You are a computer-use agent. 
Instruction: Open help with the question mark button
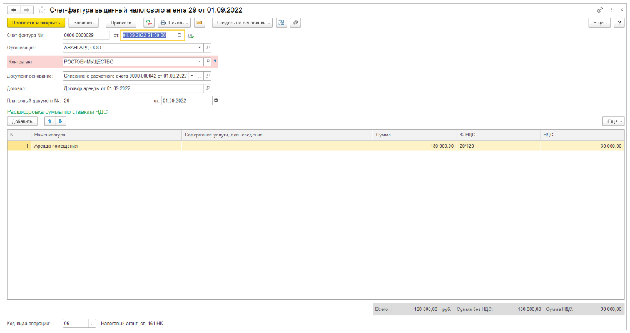click(x=619, y=23)
